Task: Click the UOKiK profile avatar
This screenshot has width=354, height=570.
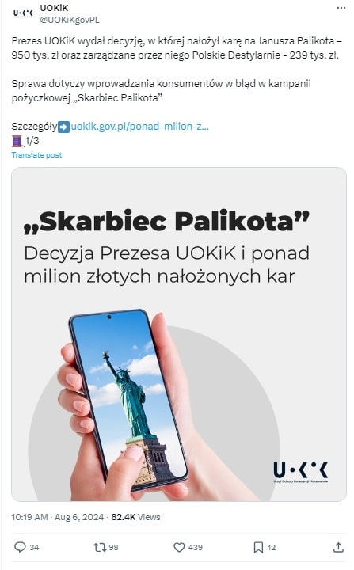Action: 23,13
